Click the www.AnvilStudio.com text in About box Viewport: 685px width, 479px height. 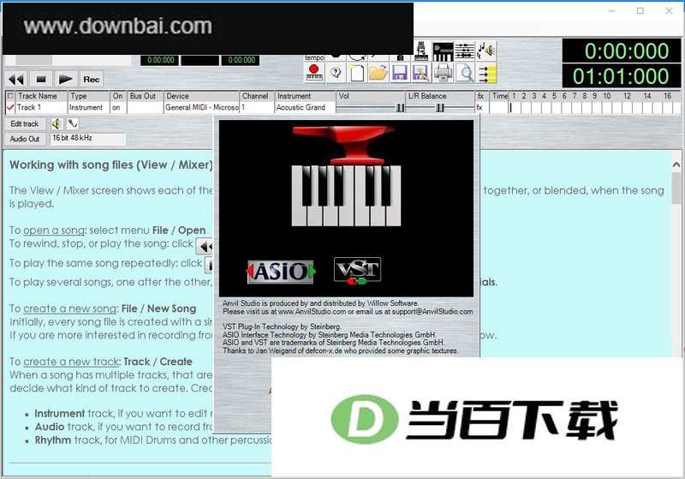(x=312, y=312)
